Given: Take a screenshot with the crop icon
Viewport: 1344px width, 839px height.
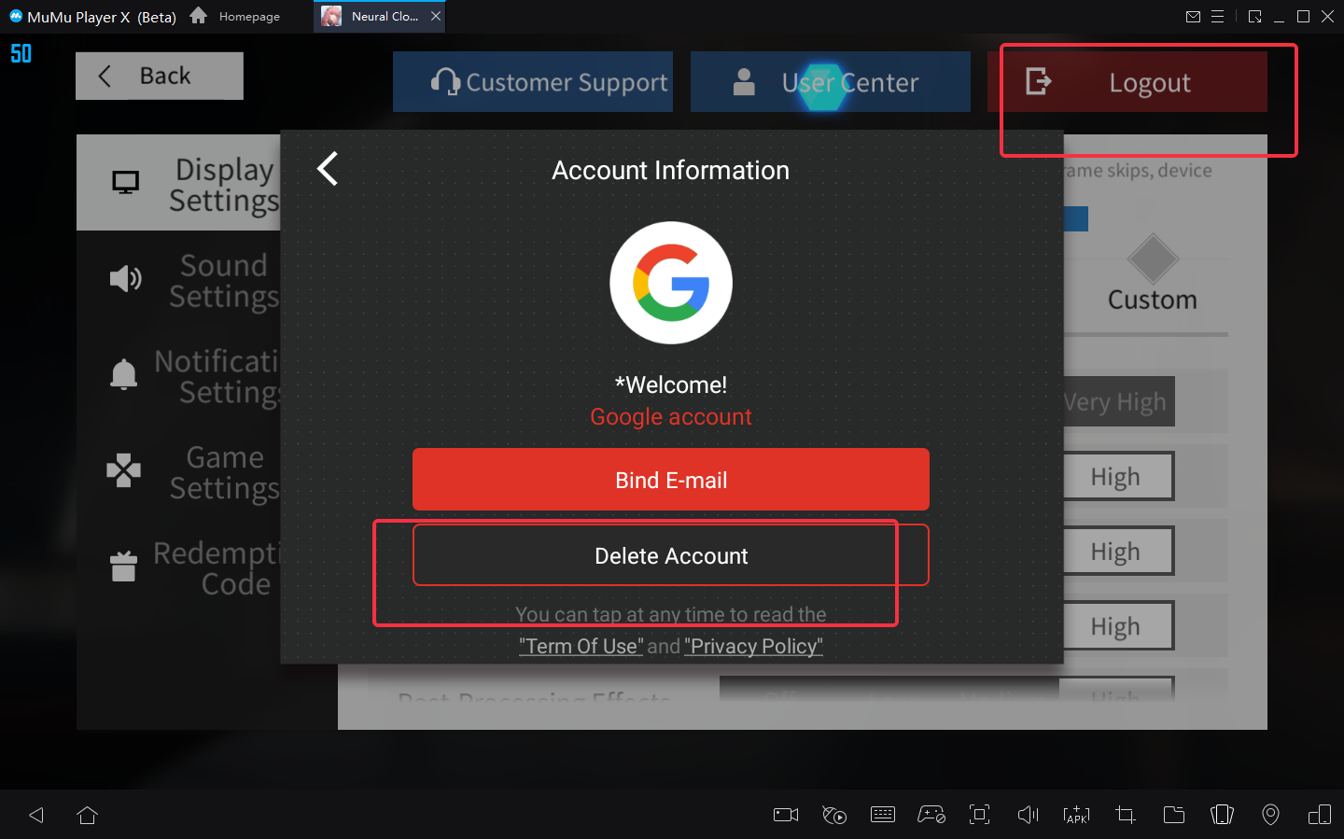Looking at the screenshot, I should point(1126,815).
